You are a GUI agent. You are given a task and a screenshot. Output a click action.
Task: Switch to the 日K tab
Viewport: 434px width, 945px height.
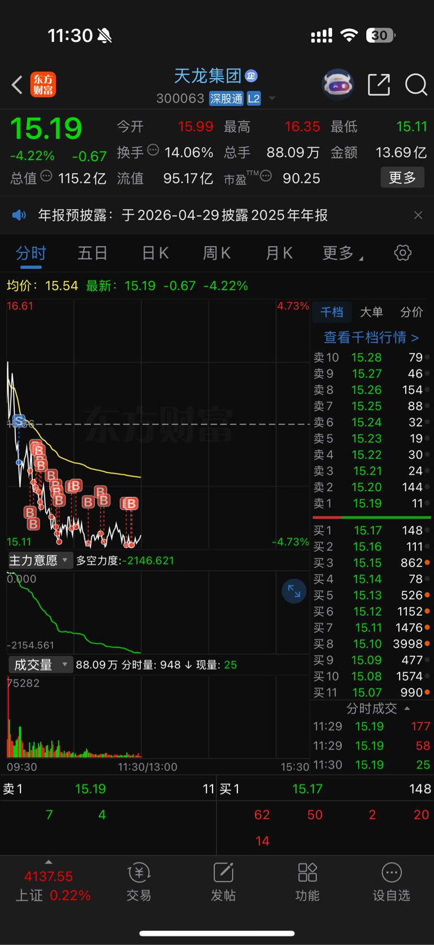155,253
